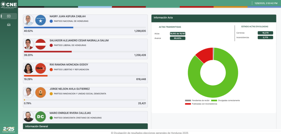281x134 pixels.
Task: Click the Información Acta panel header
Action: coord(213,18)
